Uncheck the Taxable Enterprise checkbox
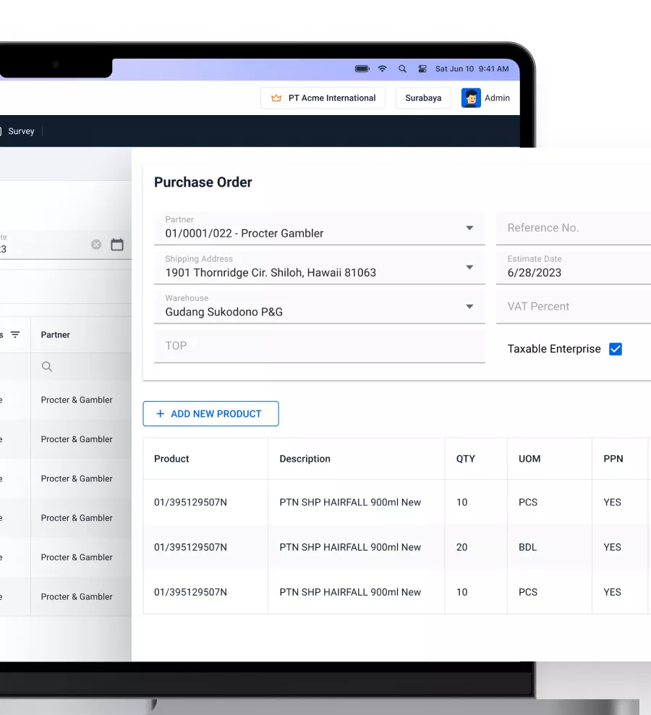Image resolution: width=651 pixels, height=715 pixels. [x=616, y=349]
